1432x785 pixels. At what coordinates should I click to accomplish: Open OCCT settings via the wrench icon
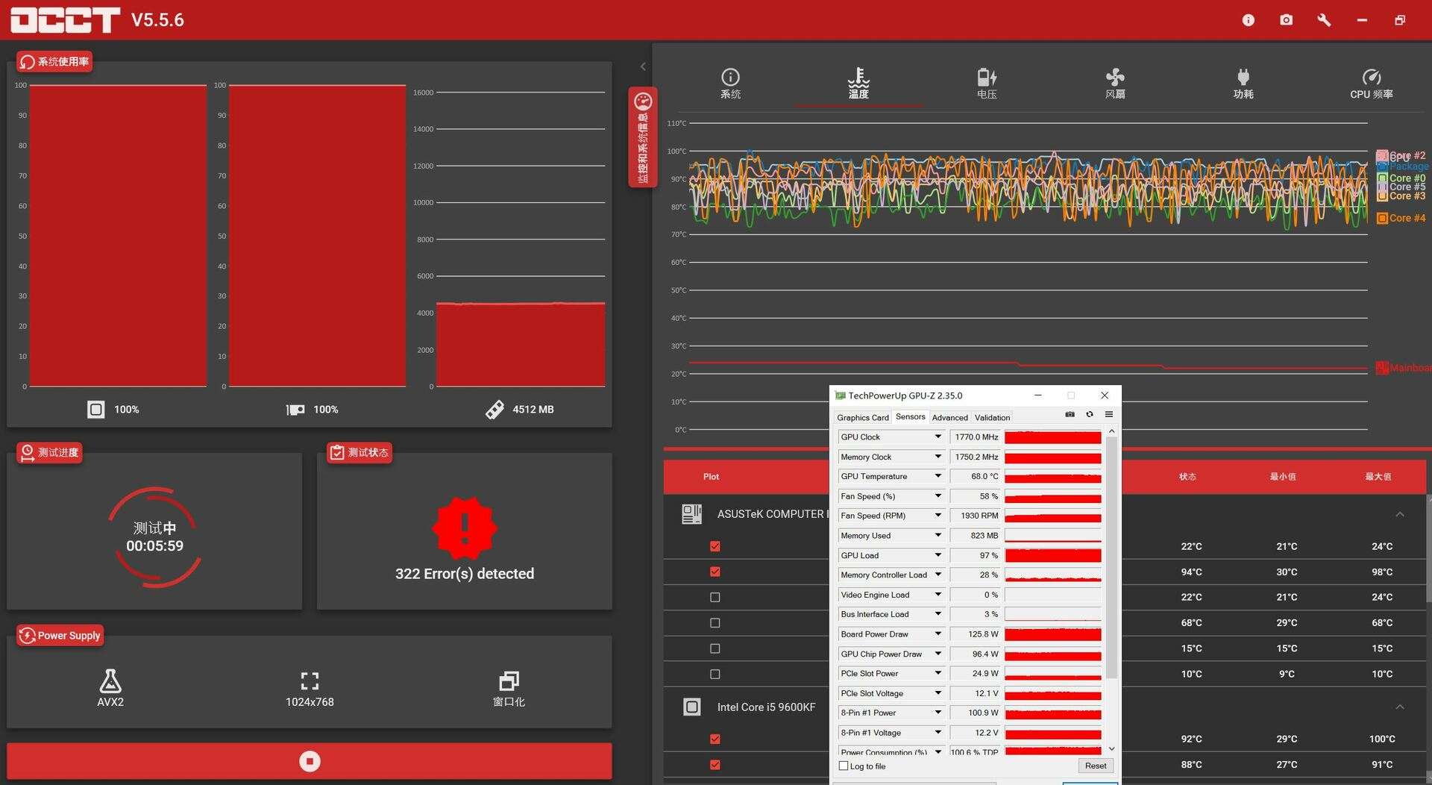[1324, 20]
